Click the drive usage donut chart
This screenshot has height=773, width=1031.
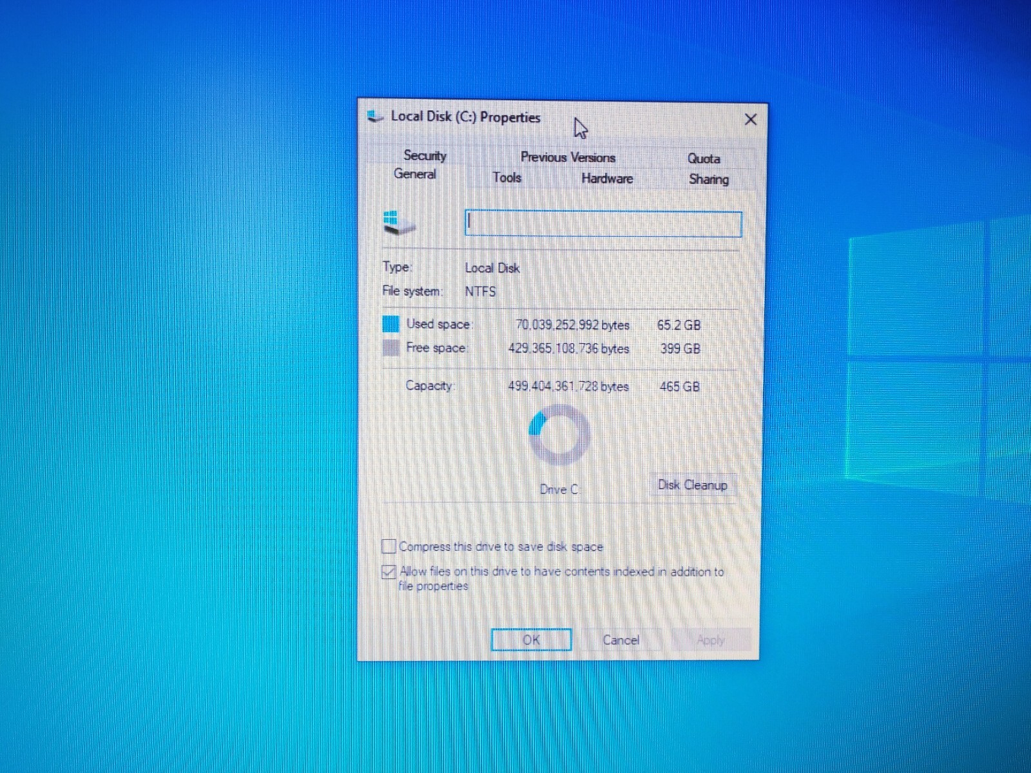click(559, 435)
